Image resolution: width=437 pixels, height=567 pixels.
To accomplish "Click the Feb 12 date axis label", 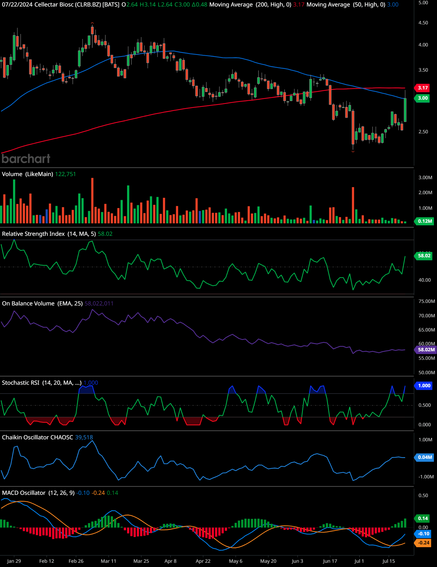I will (x=46, y=561).
